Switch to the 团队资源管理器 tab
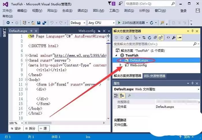The height and width of the screenshot is (140, 202). (154, 76)
